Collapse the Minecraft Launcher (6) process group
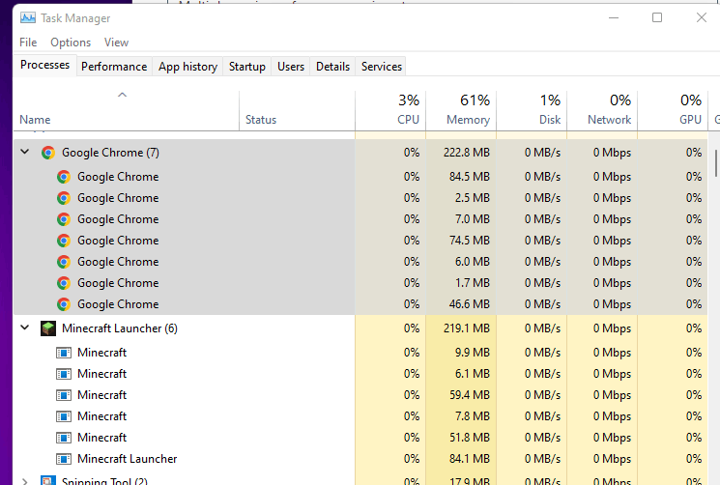The image size is (720, 485). (x=25, y=328)
